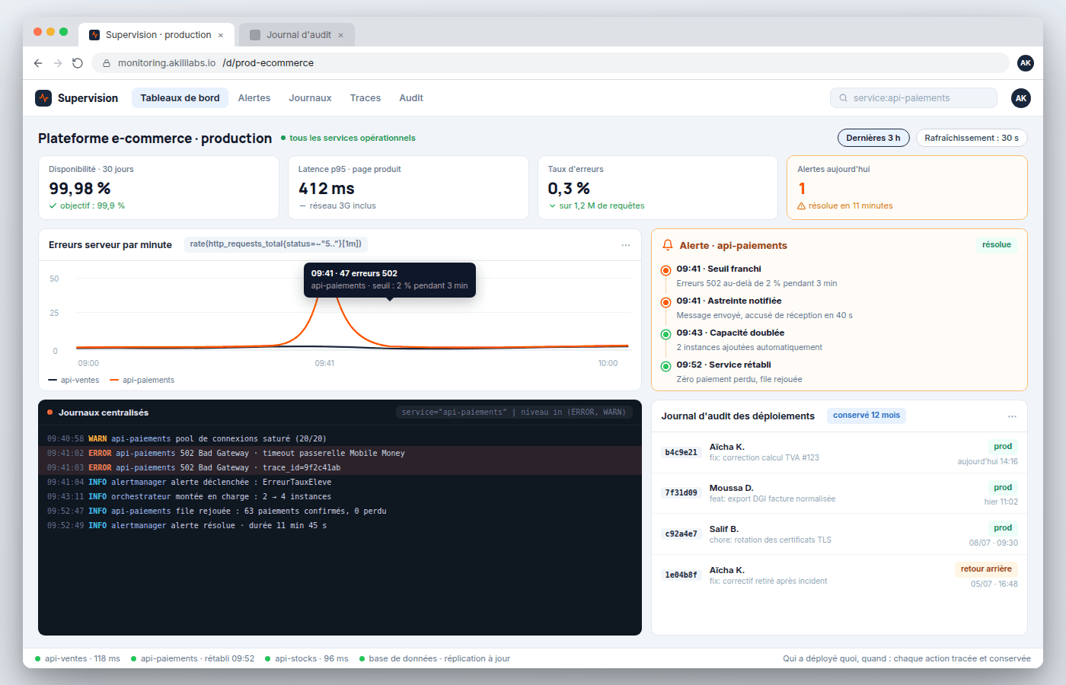
Task: Click the retour arrière badge on commit 1e04b8f
Action: click(x=986, y=569)
